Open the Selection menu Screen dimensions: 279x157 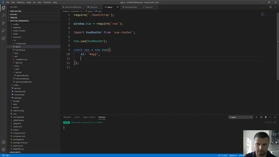click(x=20, y=2)
